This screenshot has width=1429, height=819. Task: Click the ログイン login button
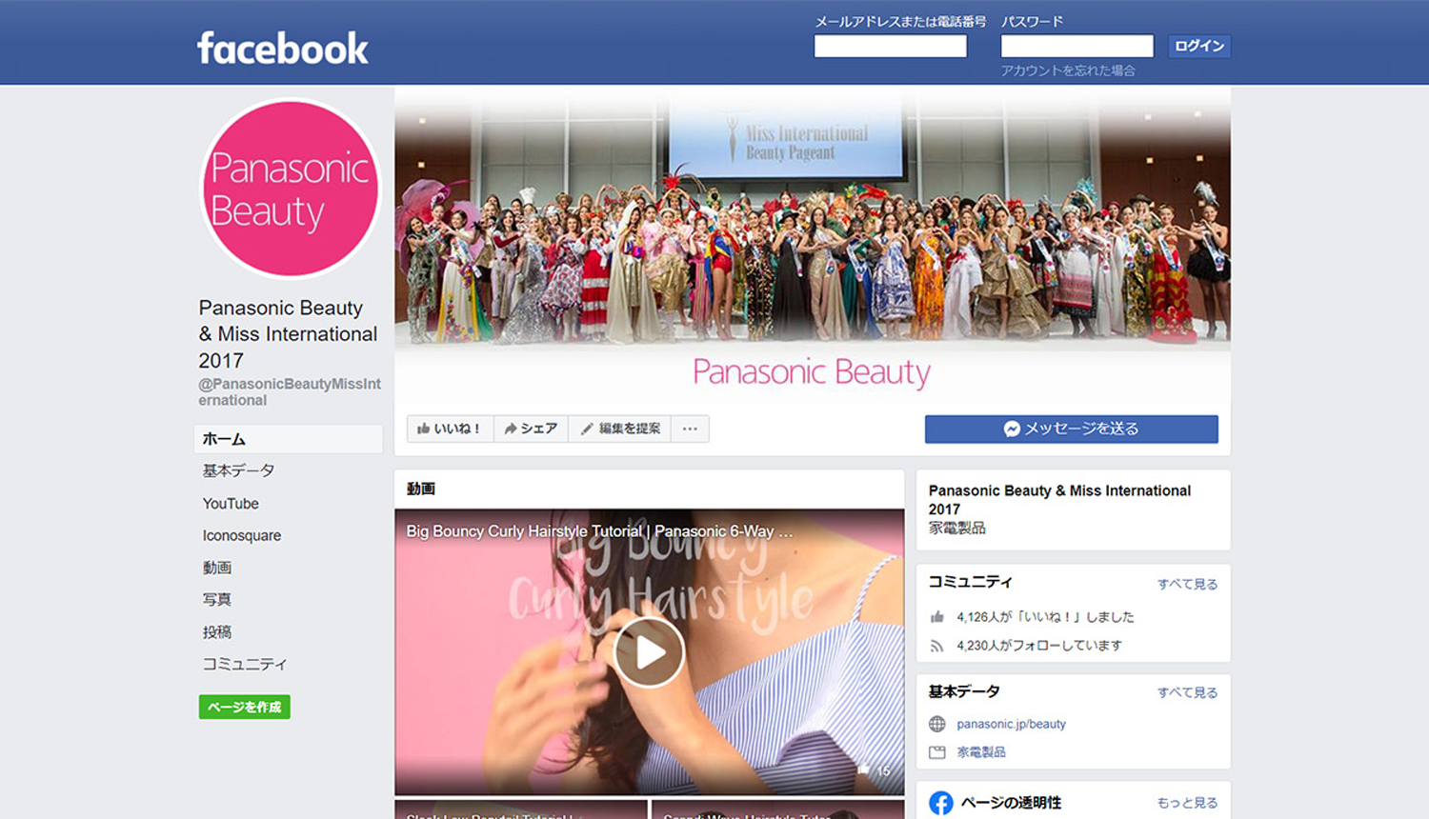click(1199, 46)
